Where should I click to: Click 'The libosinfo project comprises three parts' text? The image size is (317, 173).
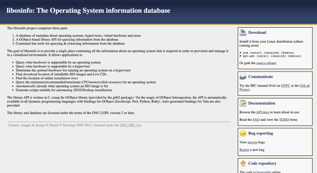click(x=37, y=28)
